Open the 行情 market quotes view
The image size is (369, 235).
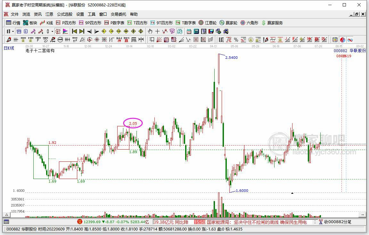[13, 23]
